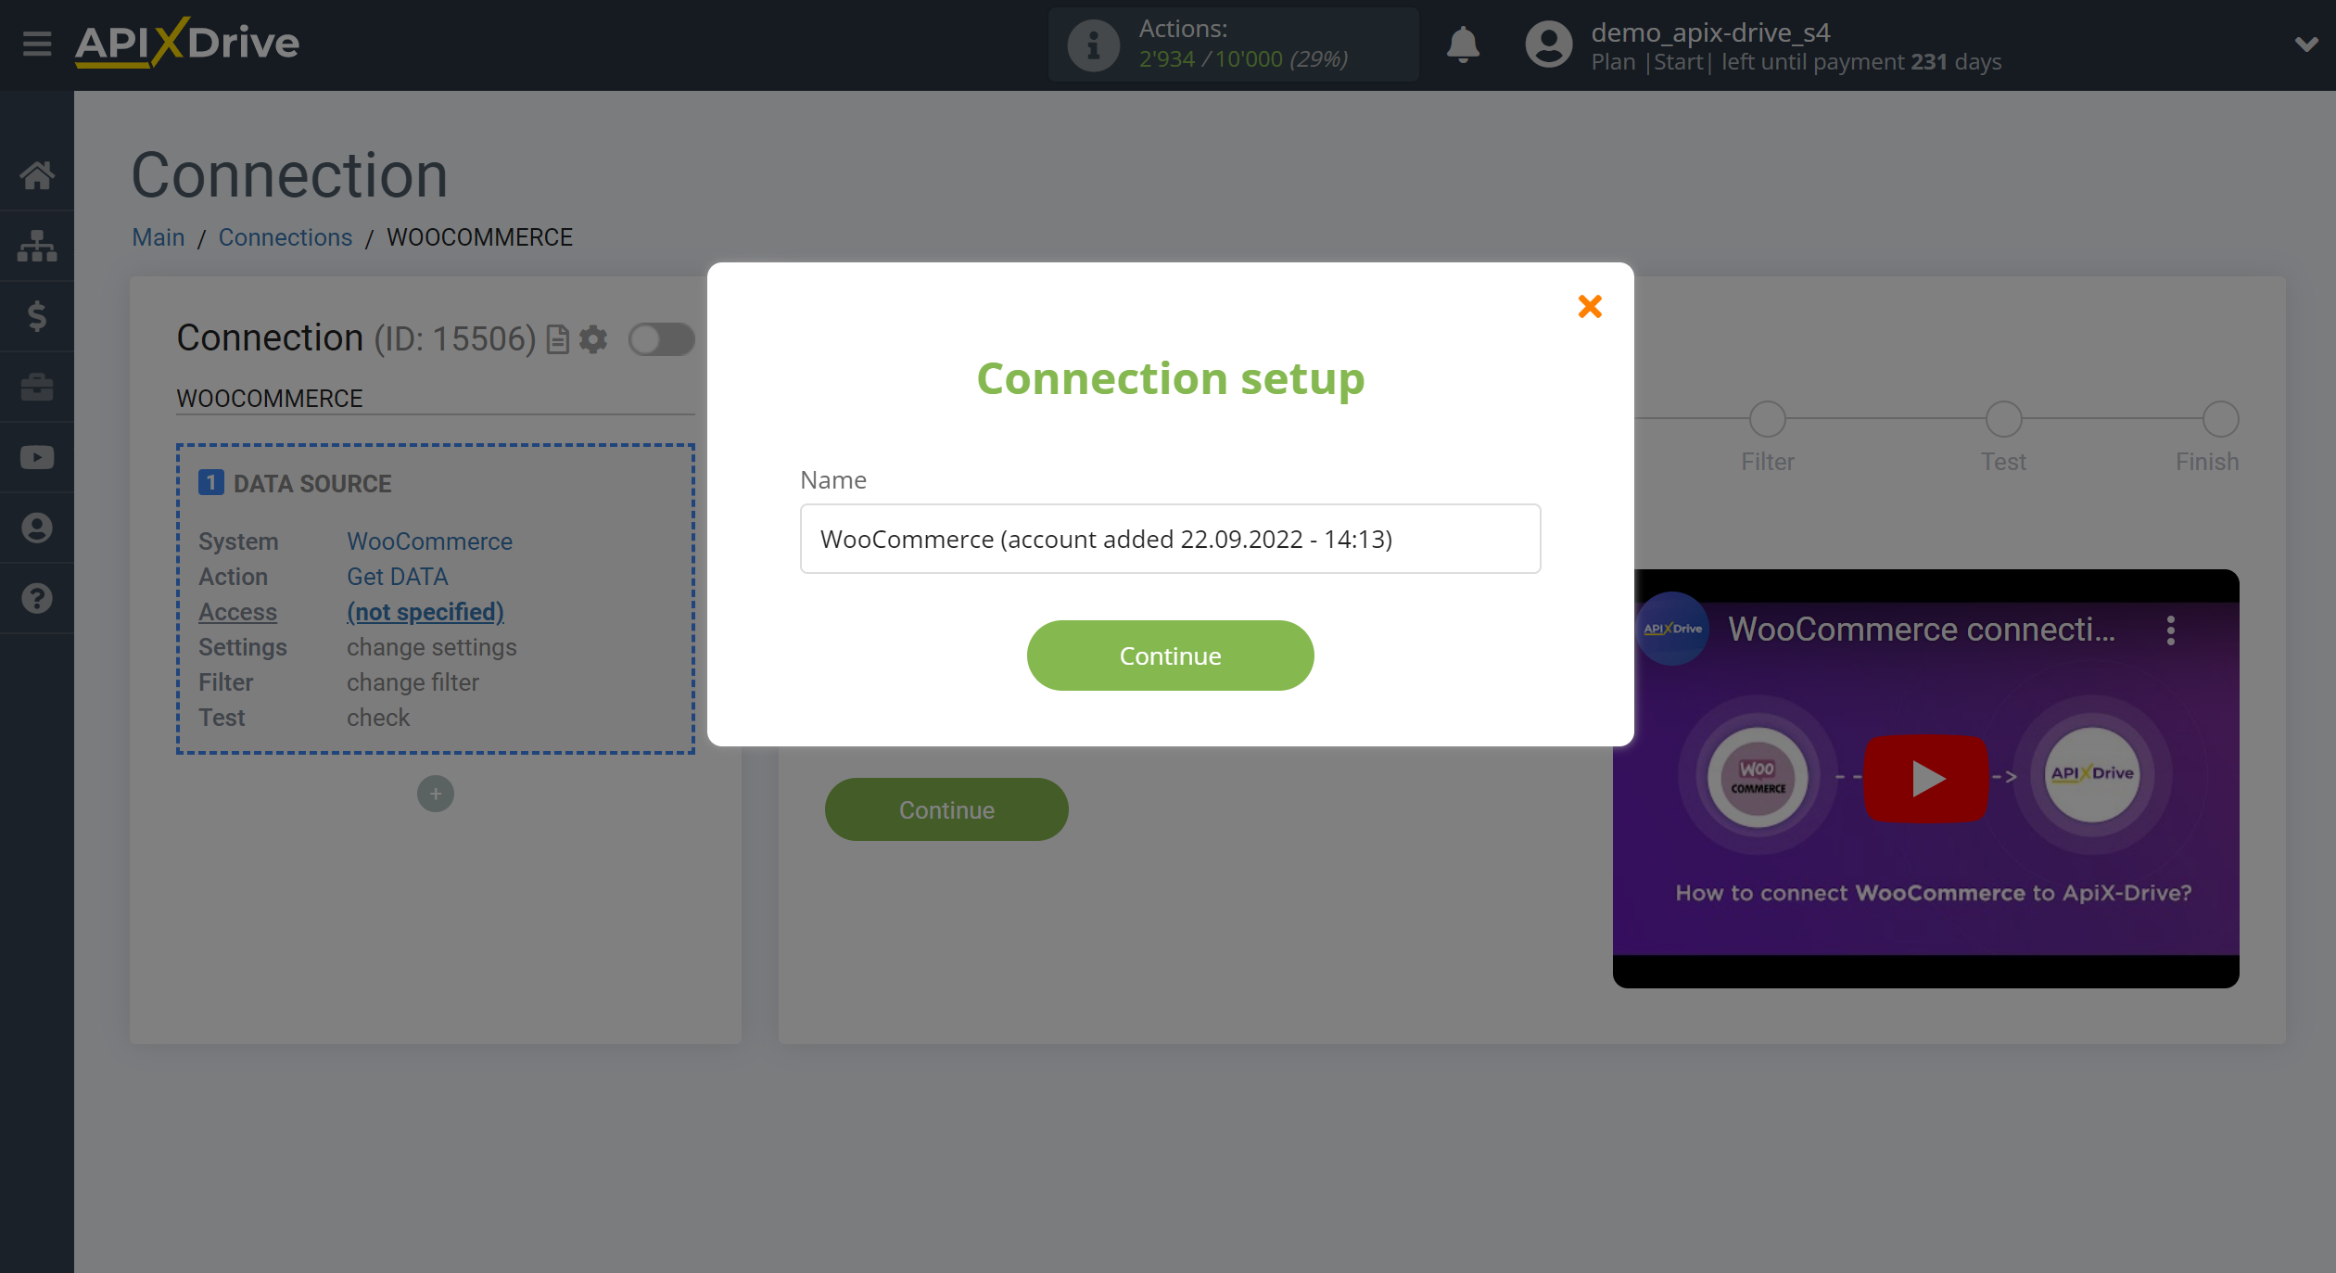Click the ApiX-Drive logo
Screen dimensions: 2336x1273
pyautogui.click(x=187, y=43)
